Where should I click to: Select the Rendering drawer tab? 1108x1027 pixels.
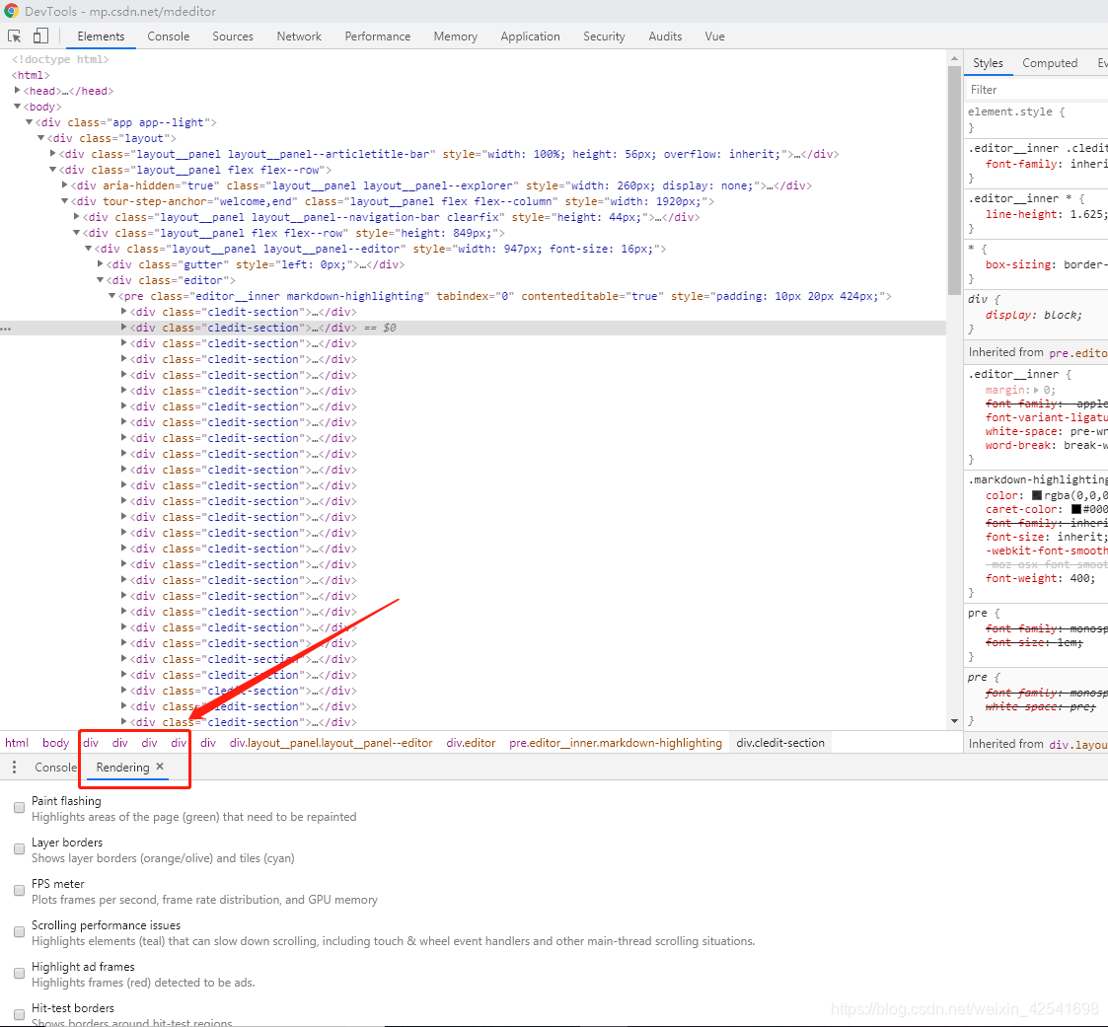[123, 768]
